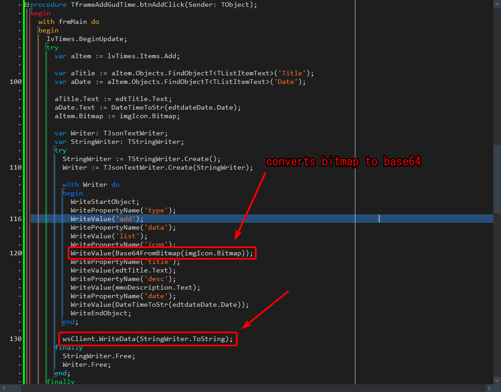This screenshot has height=392, width=501.
Task: Click the StringWriter.Free statement
Action: [x=98, y=356]
